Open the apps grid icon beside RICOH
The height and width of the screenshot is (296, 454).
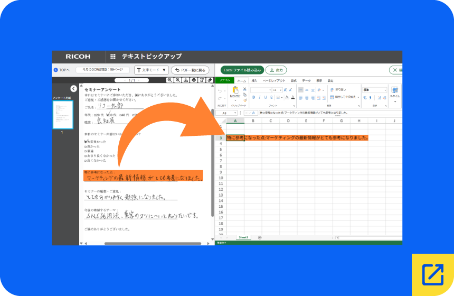pos(113,56)
